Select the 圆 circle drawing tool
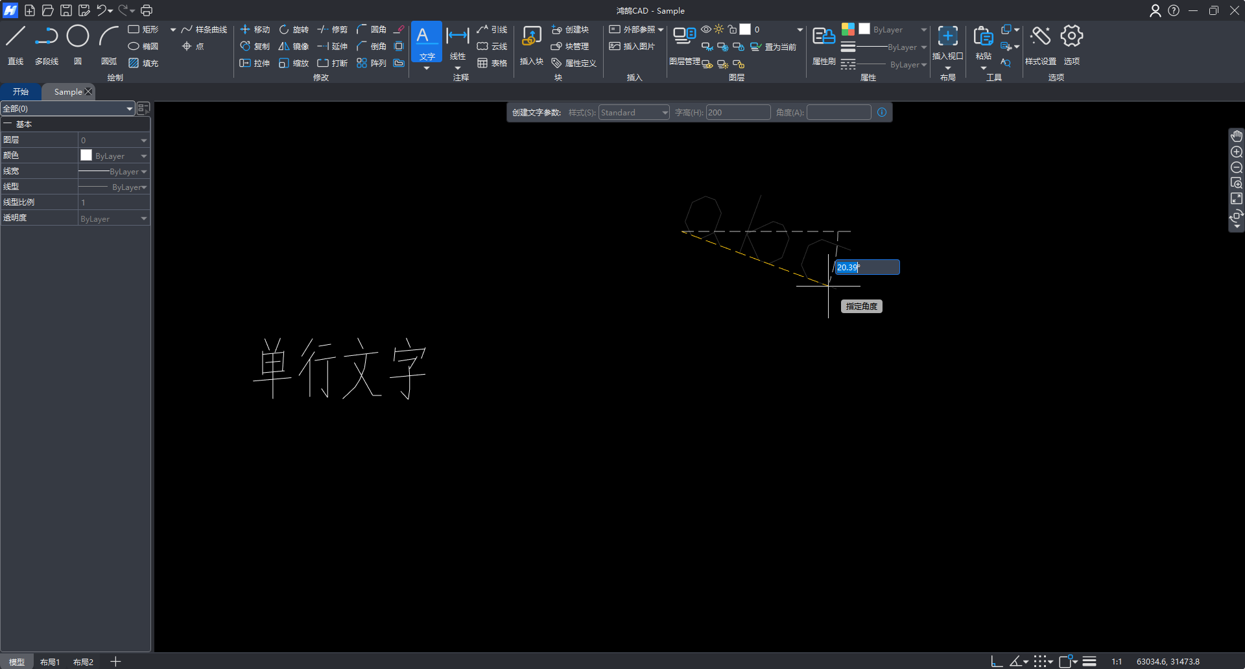Screen dimensions: 1245x669 (x=78, y=44)
